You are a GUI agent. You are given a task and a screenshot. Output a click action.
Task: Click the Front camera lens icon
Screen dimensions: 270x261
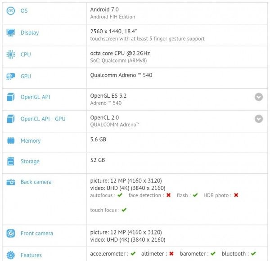point(10,234)
